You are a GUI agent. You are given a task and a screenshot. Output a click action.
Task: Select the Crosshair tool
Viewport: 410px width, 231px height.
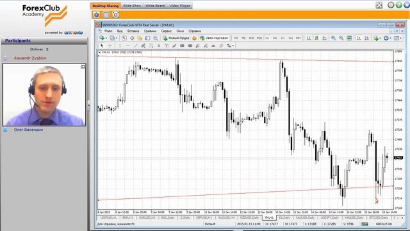[x=110, y=46]
